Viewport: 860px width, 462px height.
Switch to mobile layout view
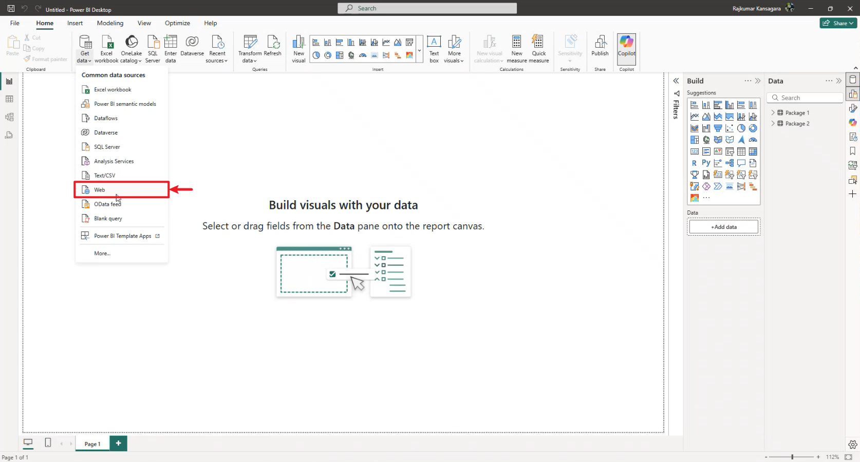pos(48,442)
